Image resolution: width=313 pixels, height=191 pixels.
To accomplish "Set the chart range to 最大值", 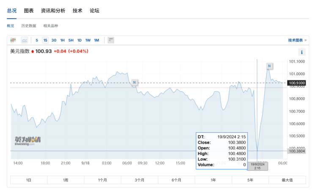I will click(287, 180).
